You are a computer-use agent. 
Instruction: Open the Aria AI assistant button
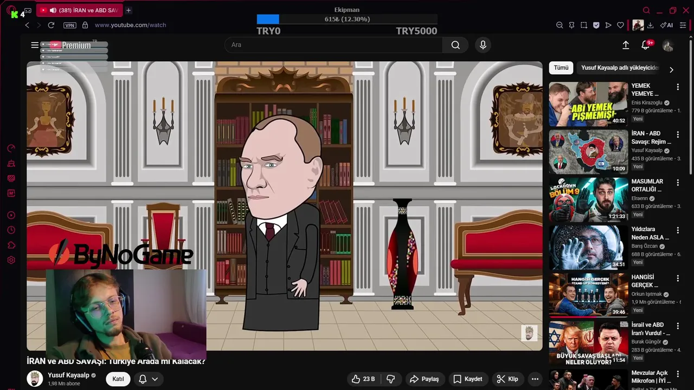[667, 25]
